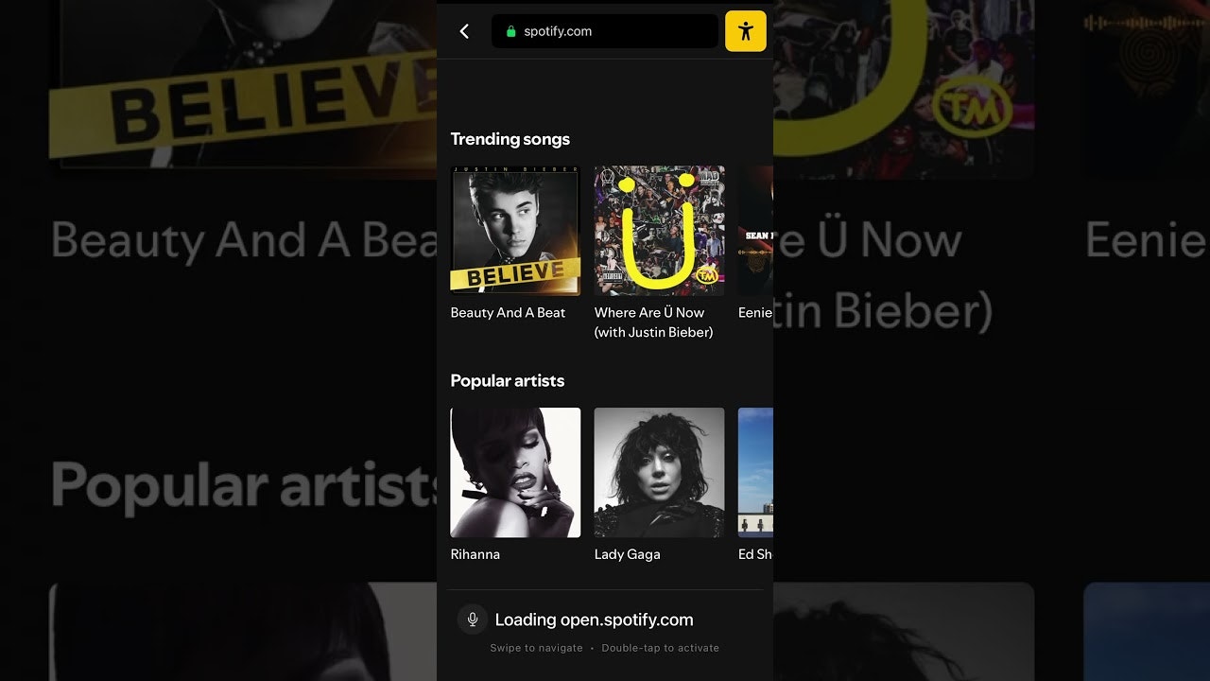This screenshot has width=1210, height=681.
Task: Open the yellow accessibility button
Action: point(746,31)
